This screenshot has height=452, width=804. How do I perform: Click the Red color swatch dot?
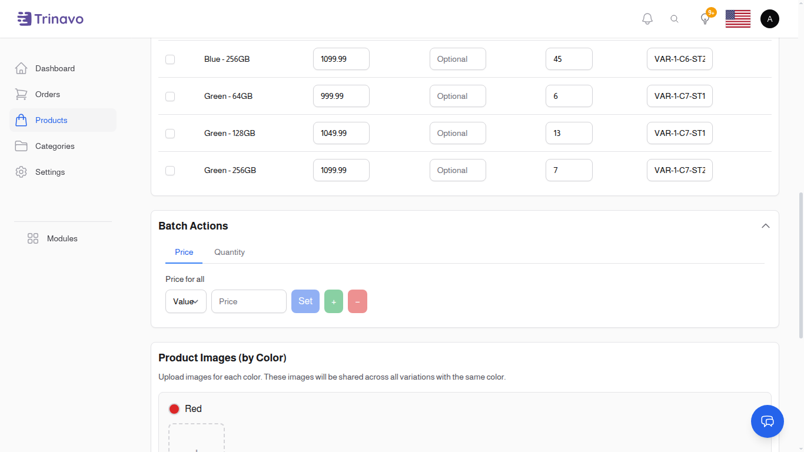point(174,408)
